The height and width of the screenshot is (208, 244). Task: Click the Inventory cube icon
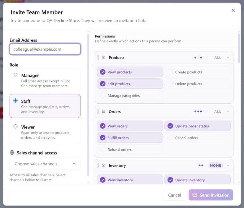[103, 166]
